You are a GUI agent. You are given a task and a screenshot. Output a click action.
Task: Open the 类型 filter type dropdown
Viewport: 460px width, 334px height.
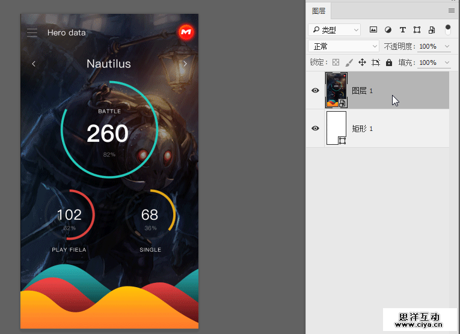point(334,29)
